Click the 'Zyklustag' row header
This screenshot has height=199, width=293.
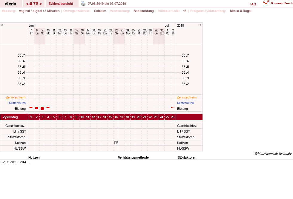tap(10, 117)
